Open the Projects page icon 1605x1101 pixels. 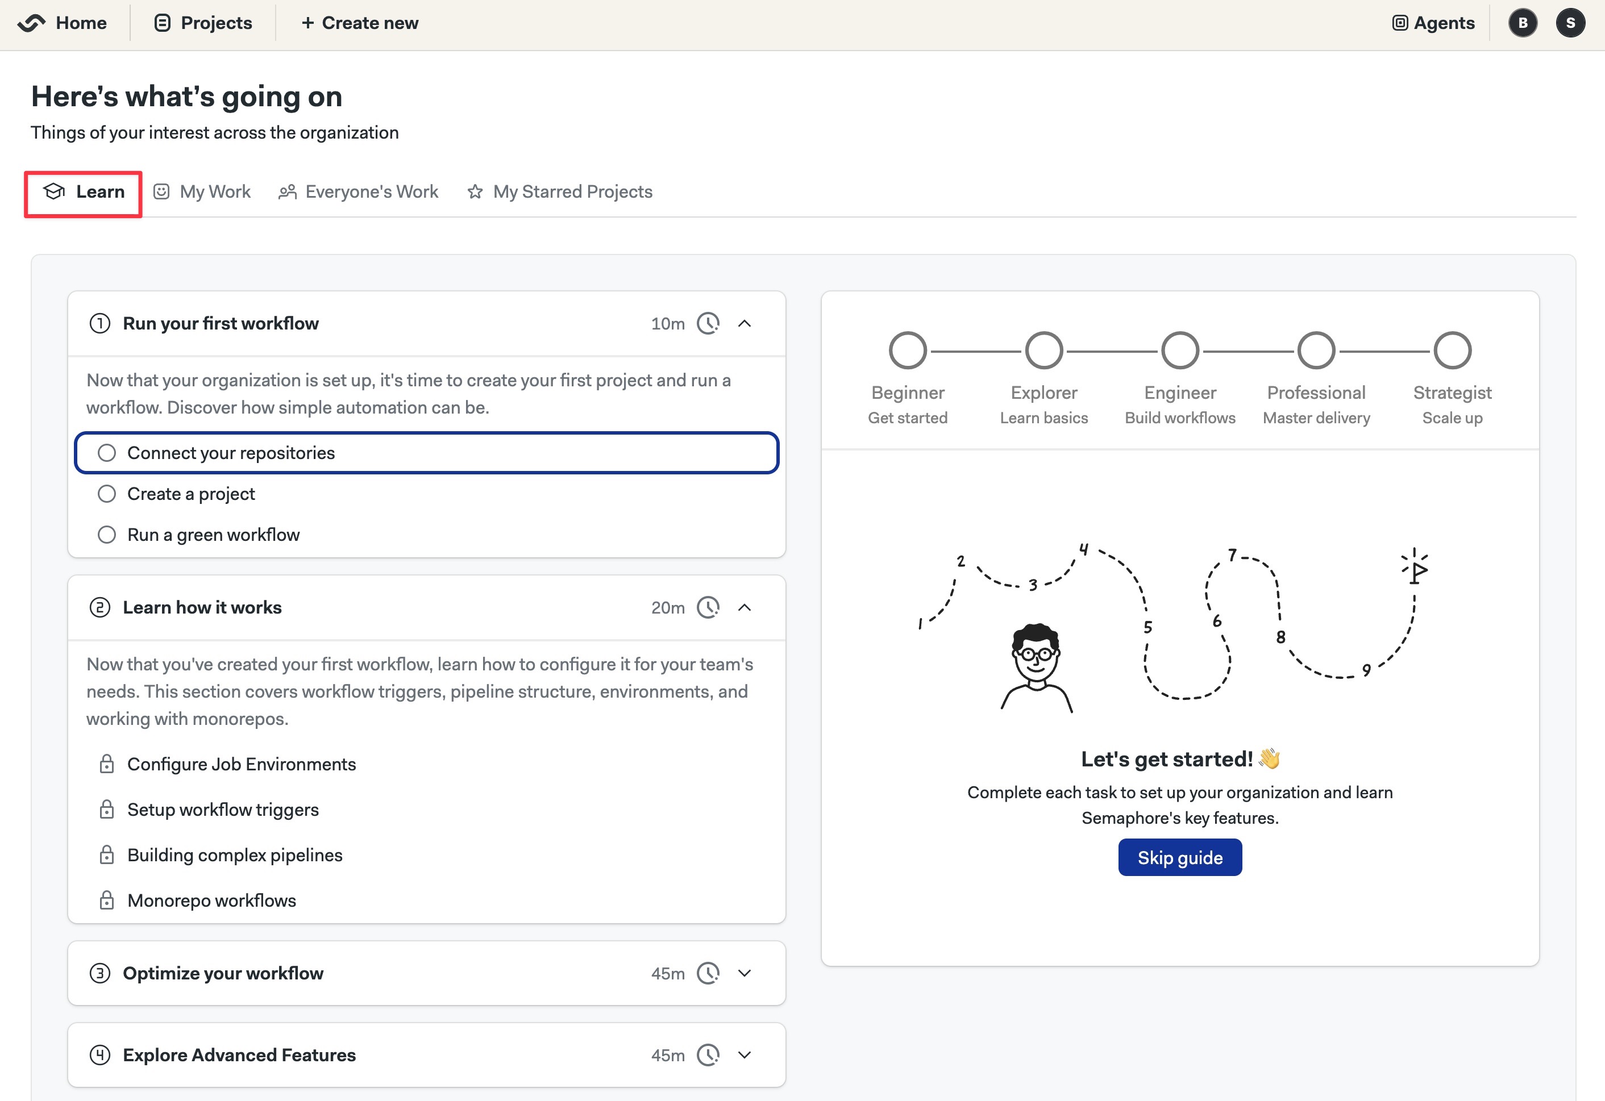161,22
